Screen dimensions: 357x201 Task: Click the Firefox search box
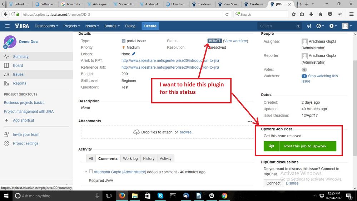[261, 14]
